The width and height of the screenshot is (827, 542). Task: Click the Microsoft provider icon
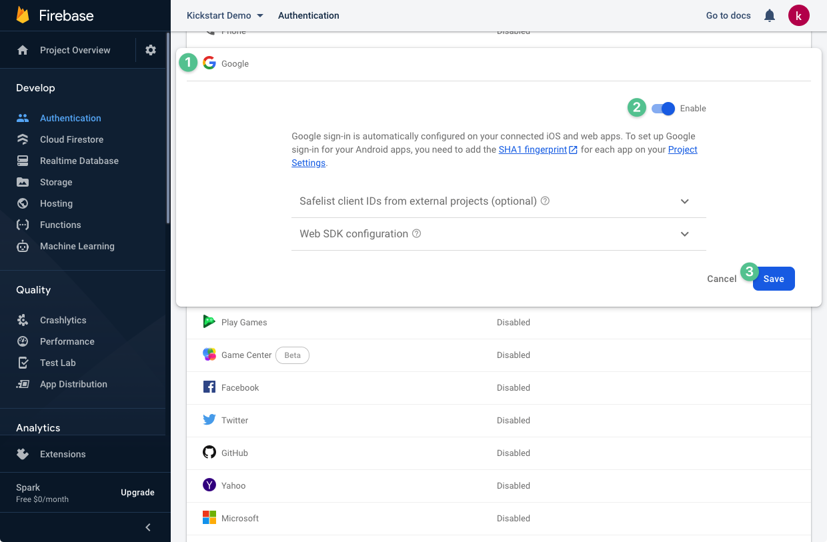coord(209,518)
